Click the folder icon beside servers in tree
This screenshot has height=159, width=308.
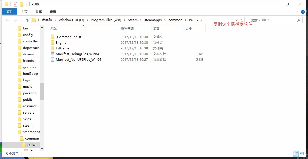[x=19, y=113]
